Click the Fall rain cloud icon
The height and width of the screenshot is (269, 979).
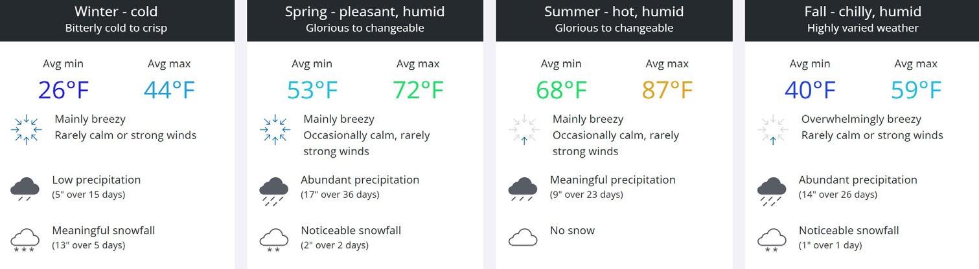[x=772, y=189]
